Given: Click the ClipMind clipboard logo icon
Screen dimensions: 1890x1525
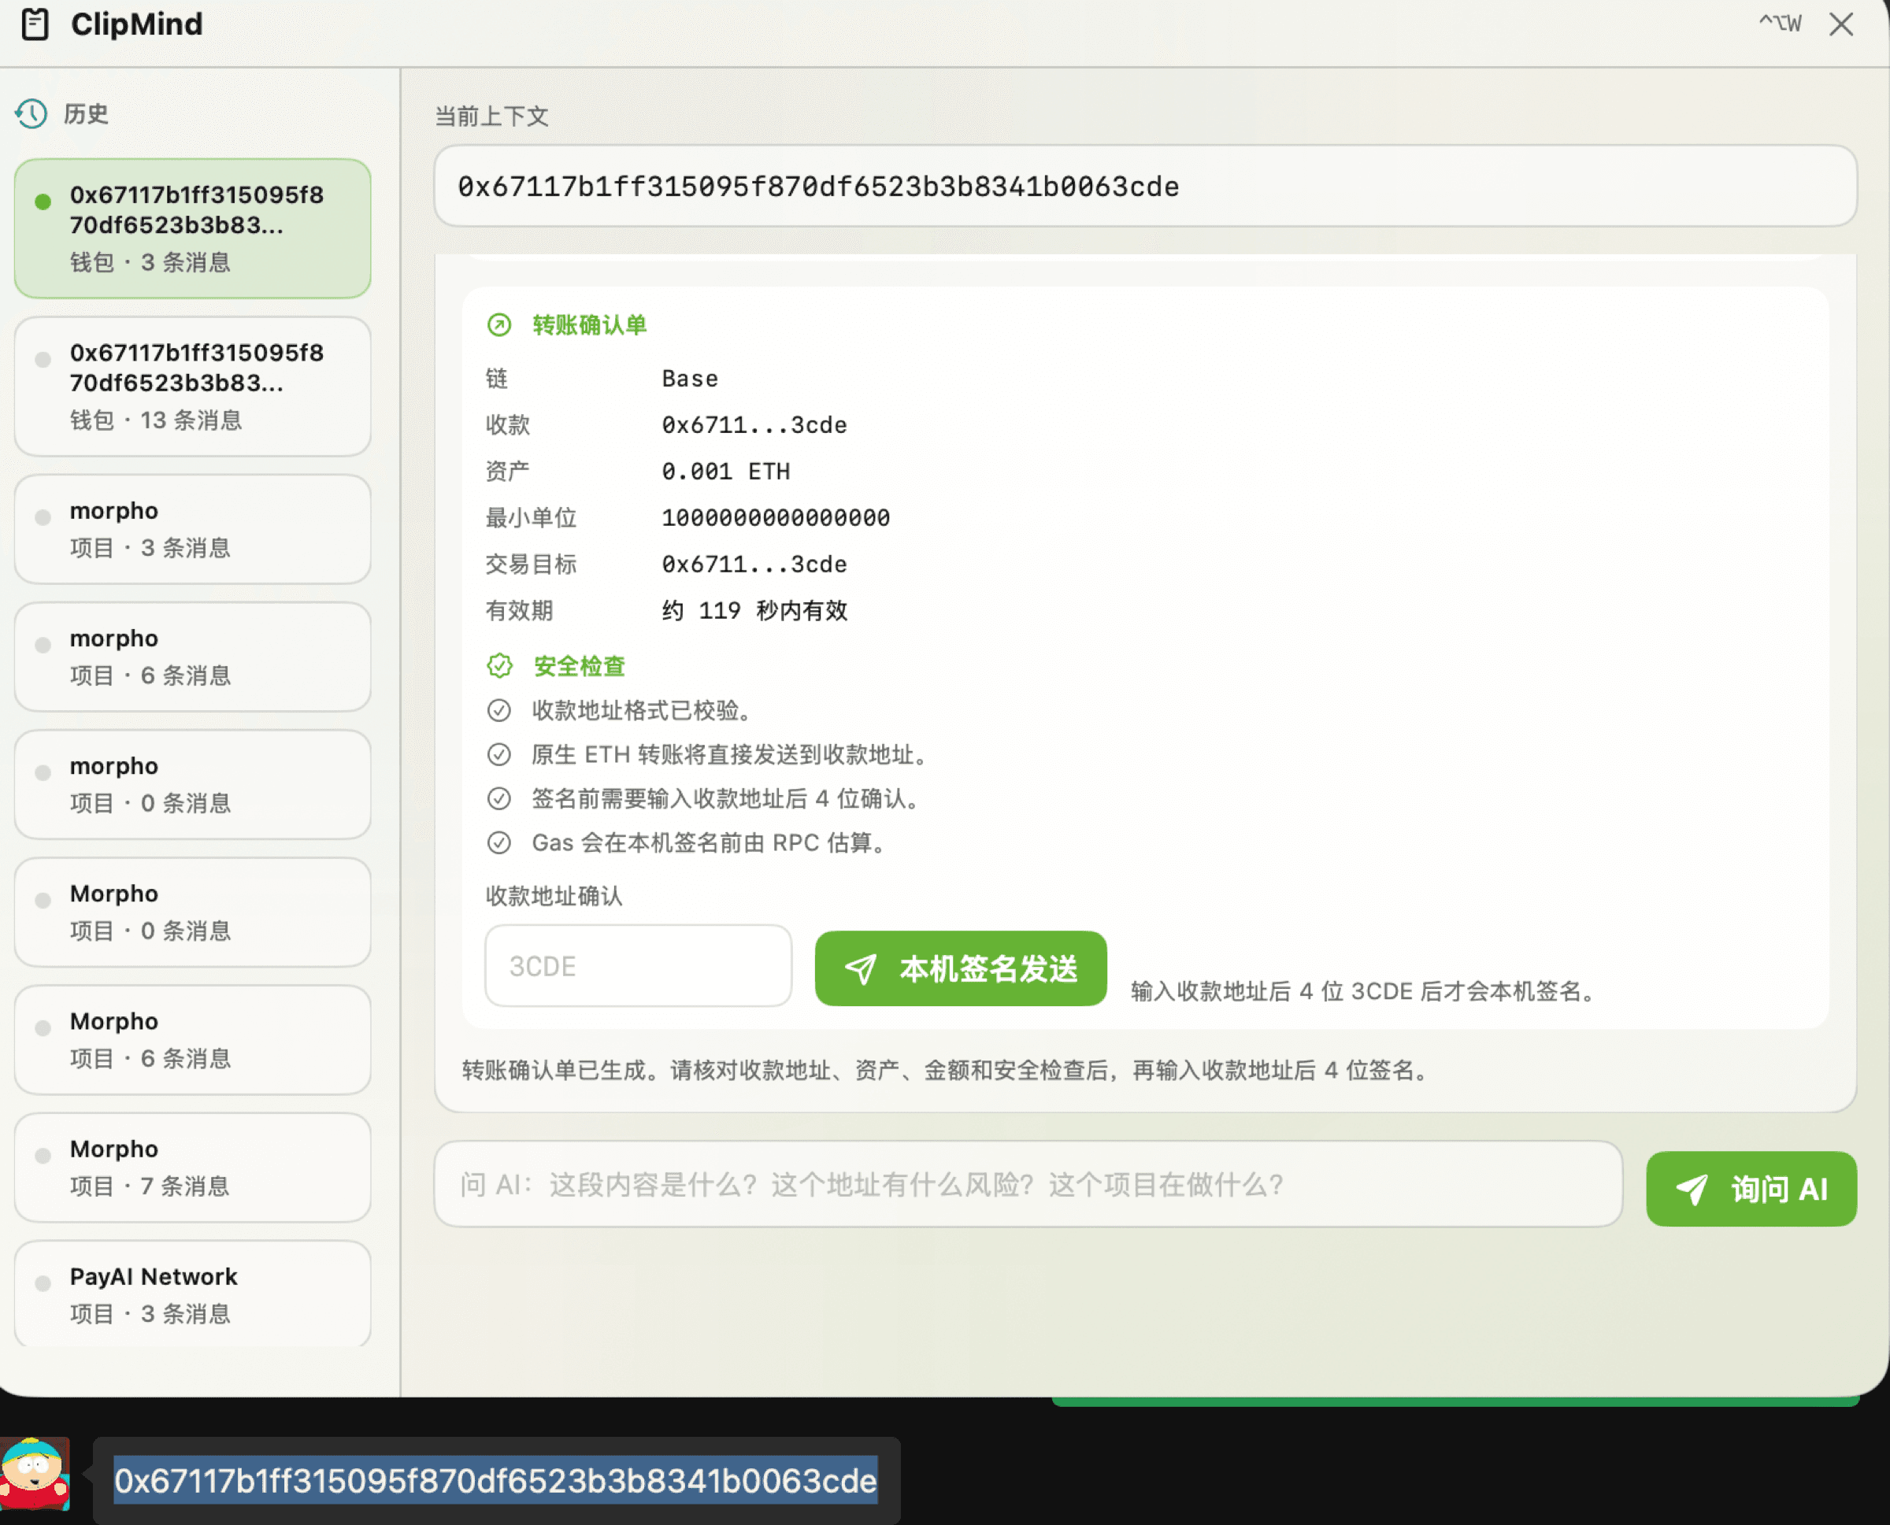Looking at the screenshot, I should [35, 24].
